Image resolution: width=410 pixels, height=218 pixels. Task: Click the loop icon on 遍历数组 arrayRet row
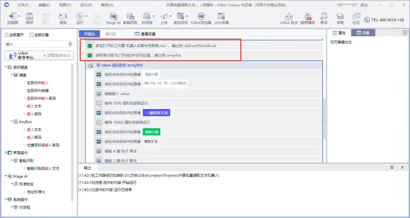click(x=91, y=65)
